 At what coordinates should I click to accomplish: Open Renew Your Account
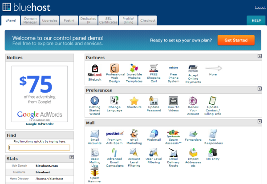(x=193, y=106)
